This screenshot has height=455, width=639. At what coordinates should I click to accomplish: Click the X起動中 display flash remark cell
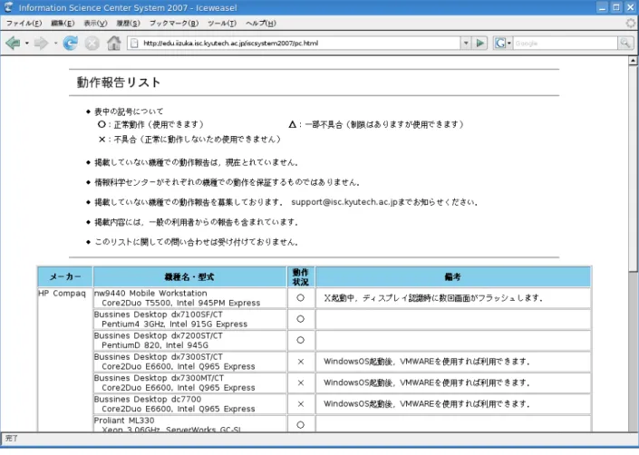coord(453,298)
